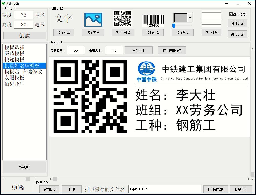Open the color block dropdown arrow
Screen dimensions: 256x195
click(190, 18)
